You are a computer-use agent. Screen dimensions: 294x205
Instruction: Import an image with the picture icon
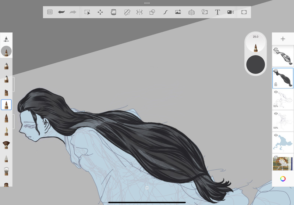pyautogui.click(x=178, y=12)
